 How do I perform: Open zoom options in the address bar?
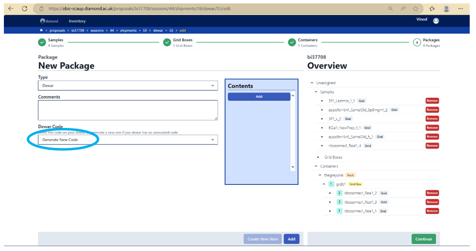(x=391, y=8)
